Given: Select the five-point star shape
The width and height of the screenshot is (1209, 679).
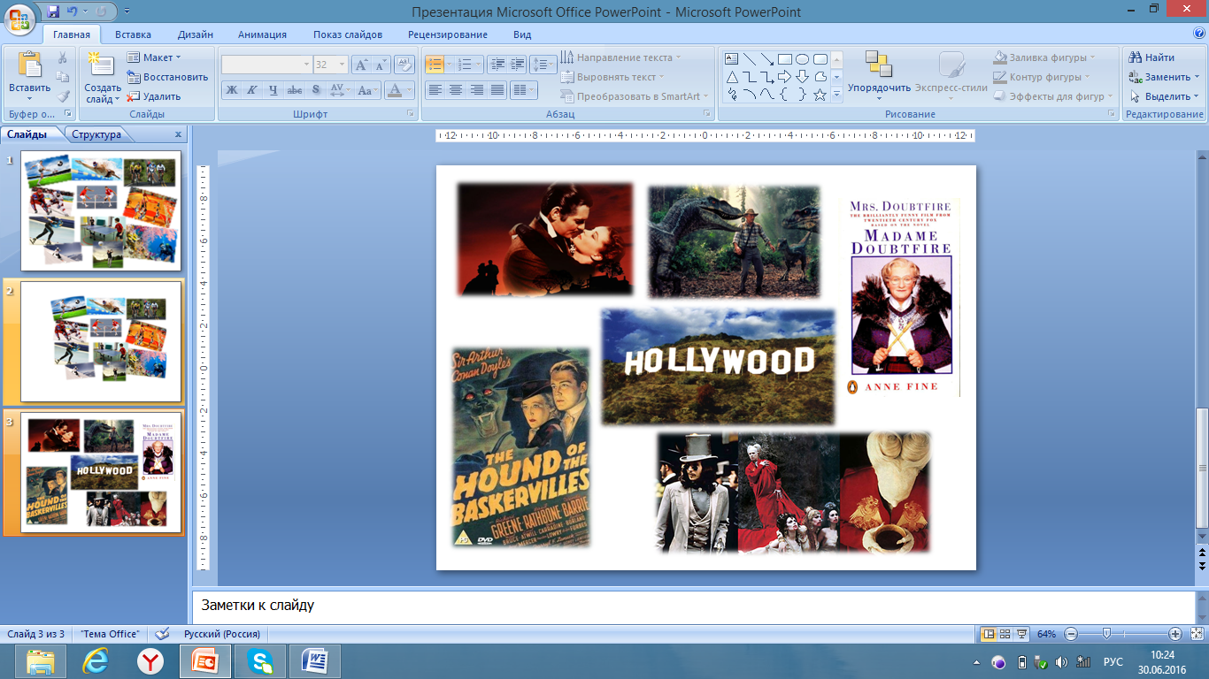Looking at the screenshot, I should [820, 95].
